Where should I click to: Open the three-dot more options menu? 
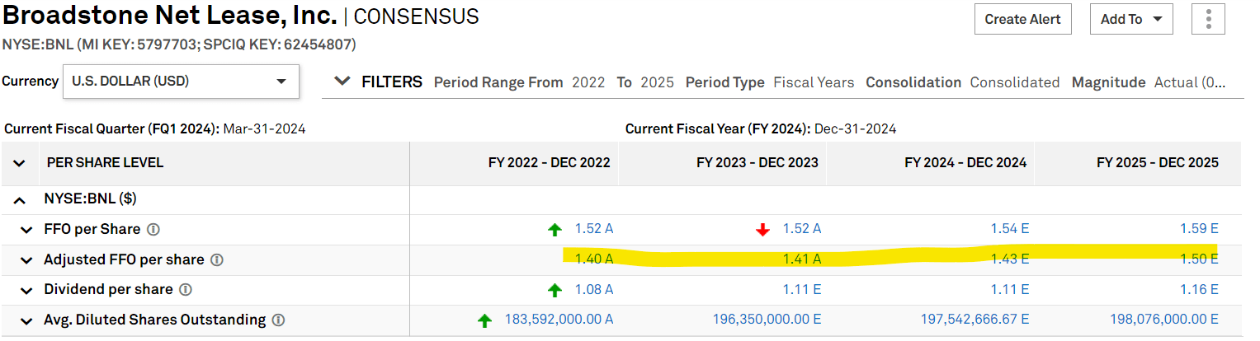[x=1208, y=19]
